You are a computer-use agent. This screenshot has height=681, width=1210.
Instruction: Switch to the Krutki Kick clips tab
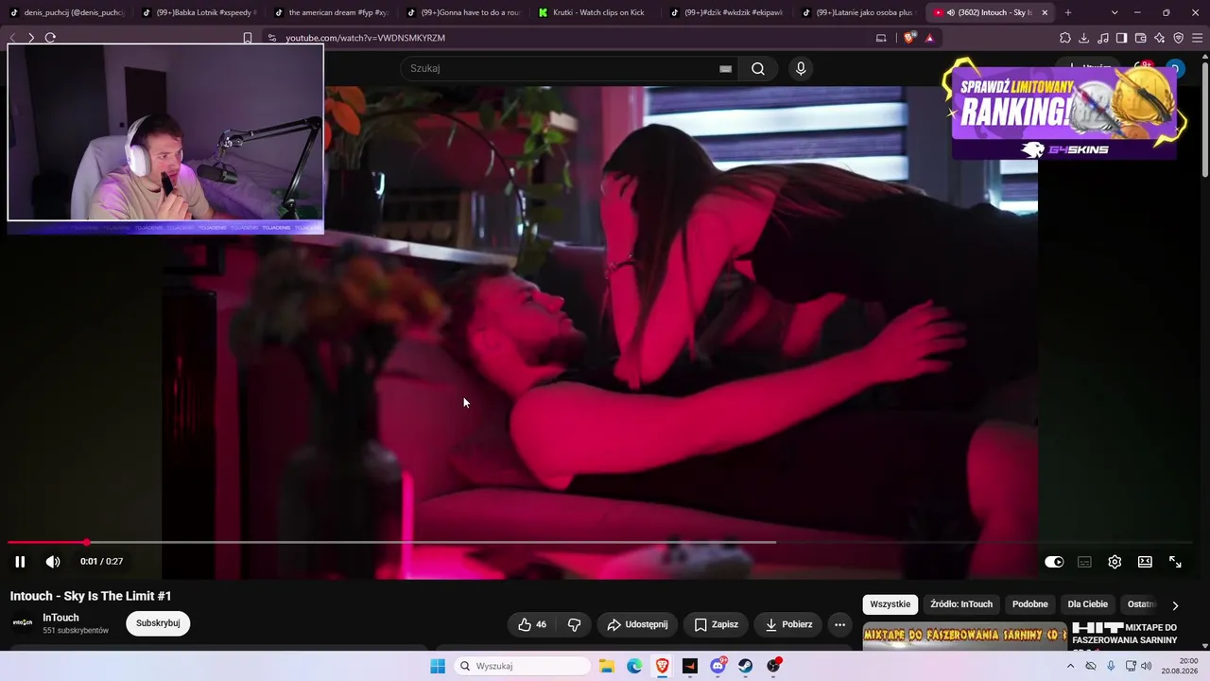[596, 12]
